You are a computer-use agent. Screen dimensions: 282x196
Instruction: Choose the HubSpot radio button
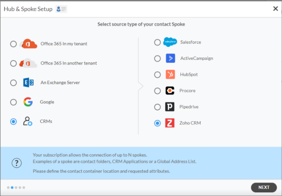pyautogui.click(x=157, y=75)
